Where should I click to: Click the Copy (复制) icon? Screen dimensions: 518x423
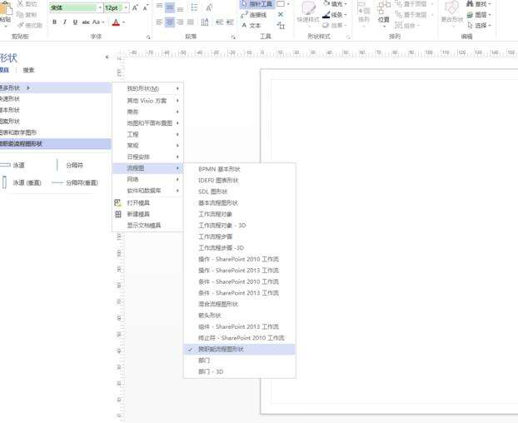20,14
